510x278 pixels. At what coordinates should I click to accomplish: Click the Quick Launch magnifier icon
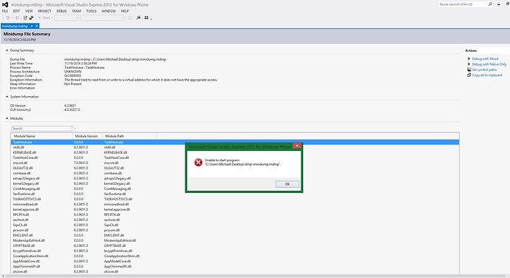[x=490, y=4]
